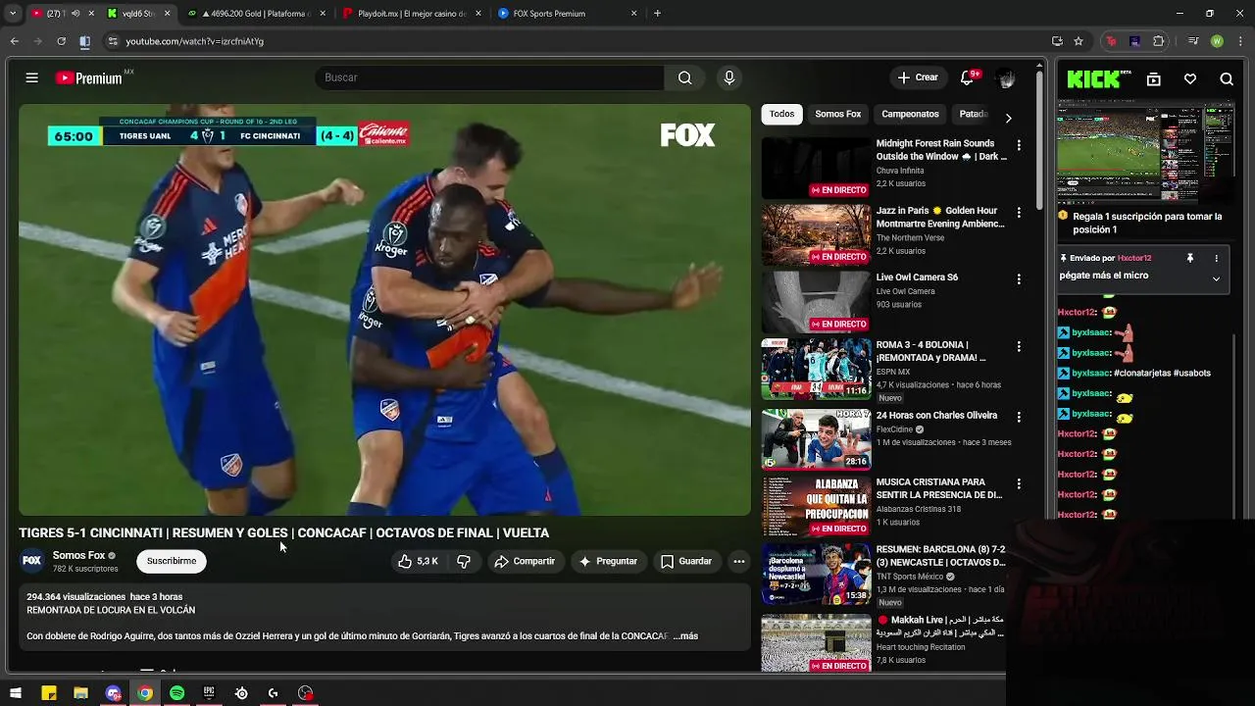Image resolution: width=1255 pixels, height=706 pixels.
Task: Switch to the Kick browser tab
Action: click(137, 14)
